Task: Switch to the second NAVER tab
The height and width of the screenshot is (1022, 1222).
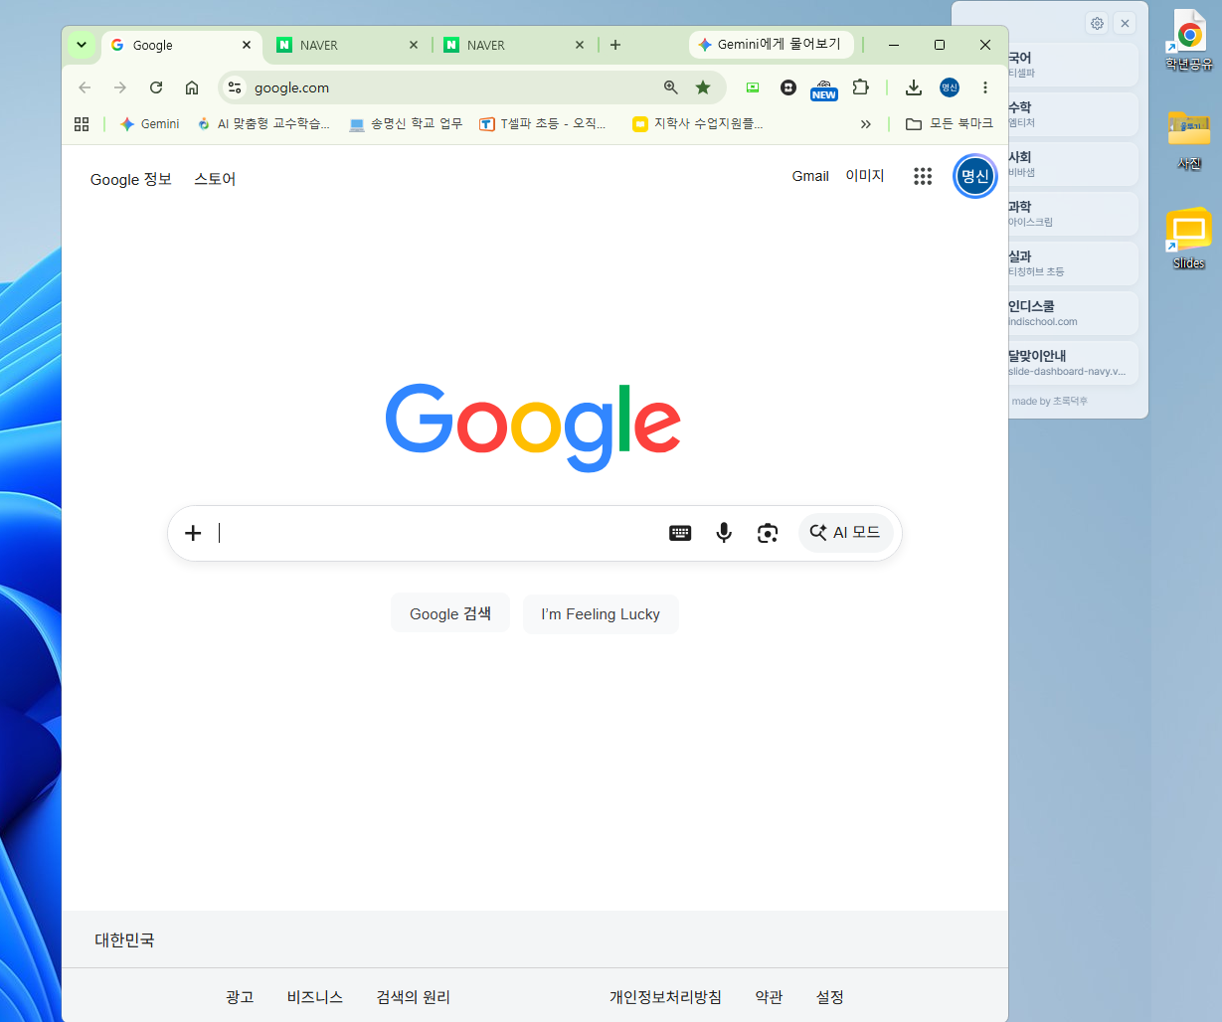Action: [x=515, y=45]
